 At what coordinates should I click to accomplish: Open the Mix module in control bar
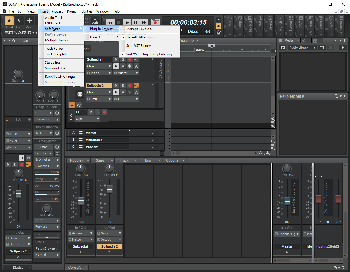[x=230, y=25]
